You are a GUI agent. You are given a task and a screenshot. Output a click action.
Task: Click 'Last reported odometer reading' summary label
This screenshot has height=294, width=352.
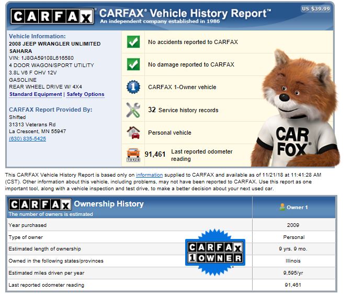pos(201,155)
